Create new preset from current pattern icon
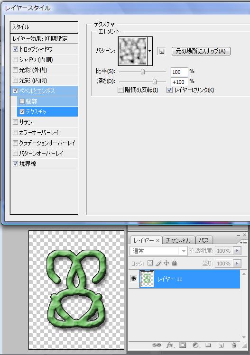The image size is (250, 355). coord(161,51)
